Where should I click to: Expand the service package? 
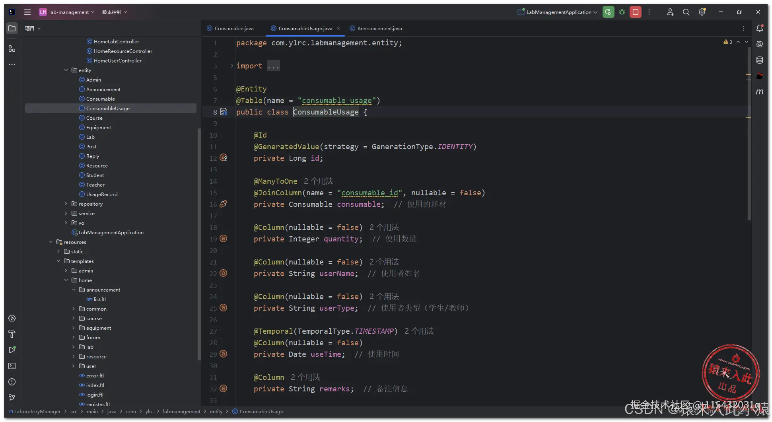66,213
